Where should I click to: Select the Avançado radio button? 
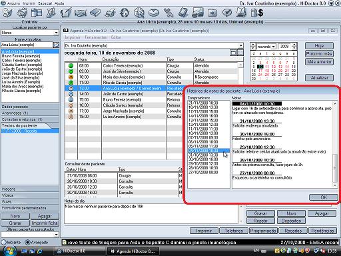(28, 242)
